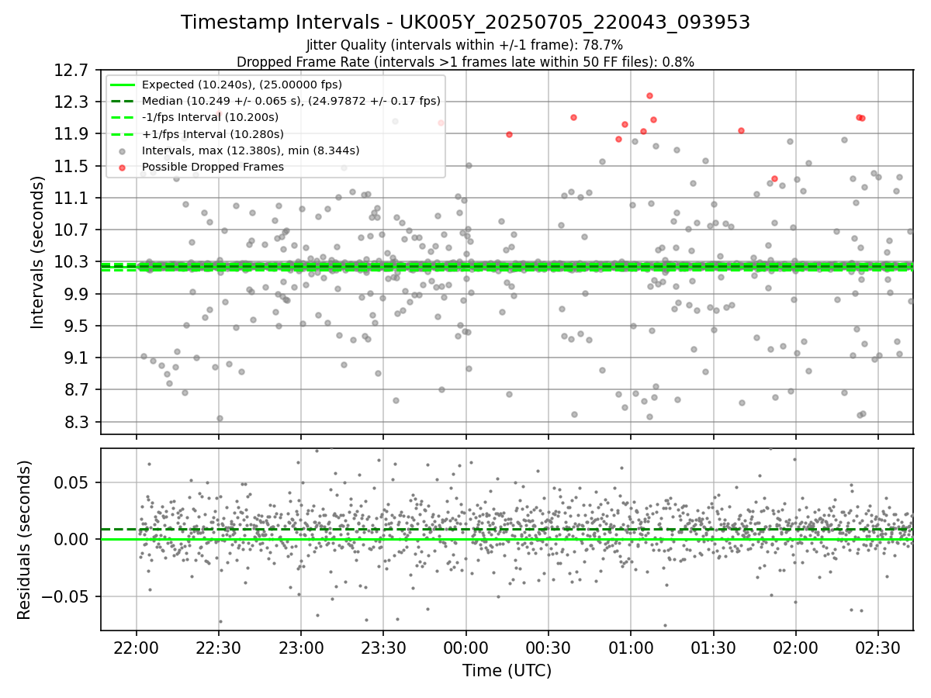Click the x-axis tick label '00:00'

pos(465,646)
